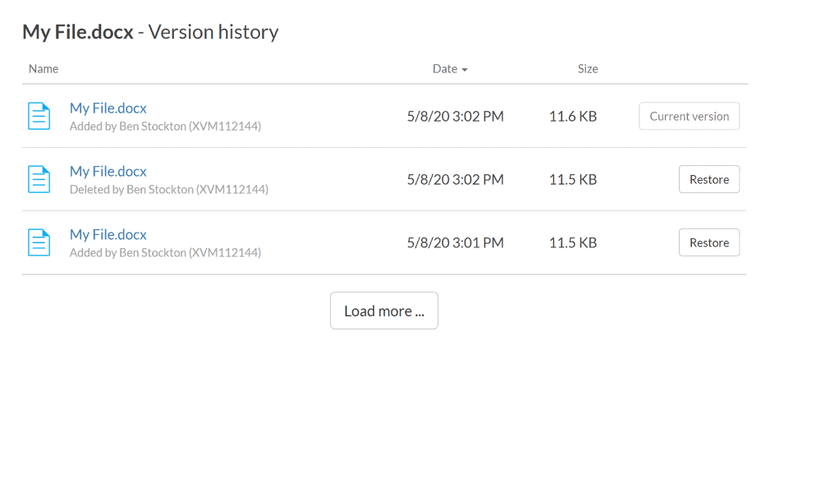Sort versions by the Date column header

[x=444, y=69]
